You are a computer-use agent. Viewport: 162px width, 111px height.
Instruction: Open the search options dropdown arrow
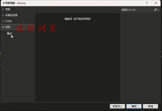[158, 10]
